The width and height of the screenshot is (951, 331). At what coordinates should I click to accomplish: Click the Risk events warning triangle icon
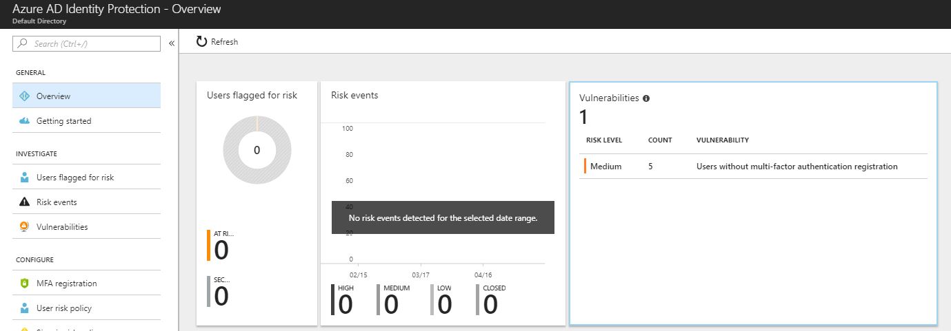(x=24, y=202)
